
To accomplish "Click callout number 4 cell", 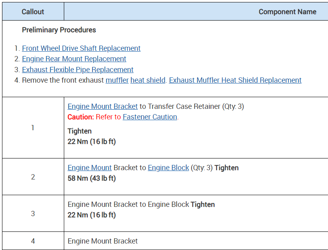I will click(x=33, y=241).
